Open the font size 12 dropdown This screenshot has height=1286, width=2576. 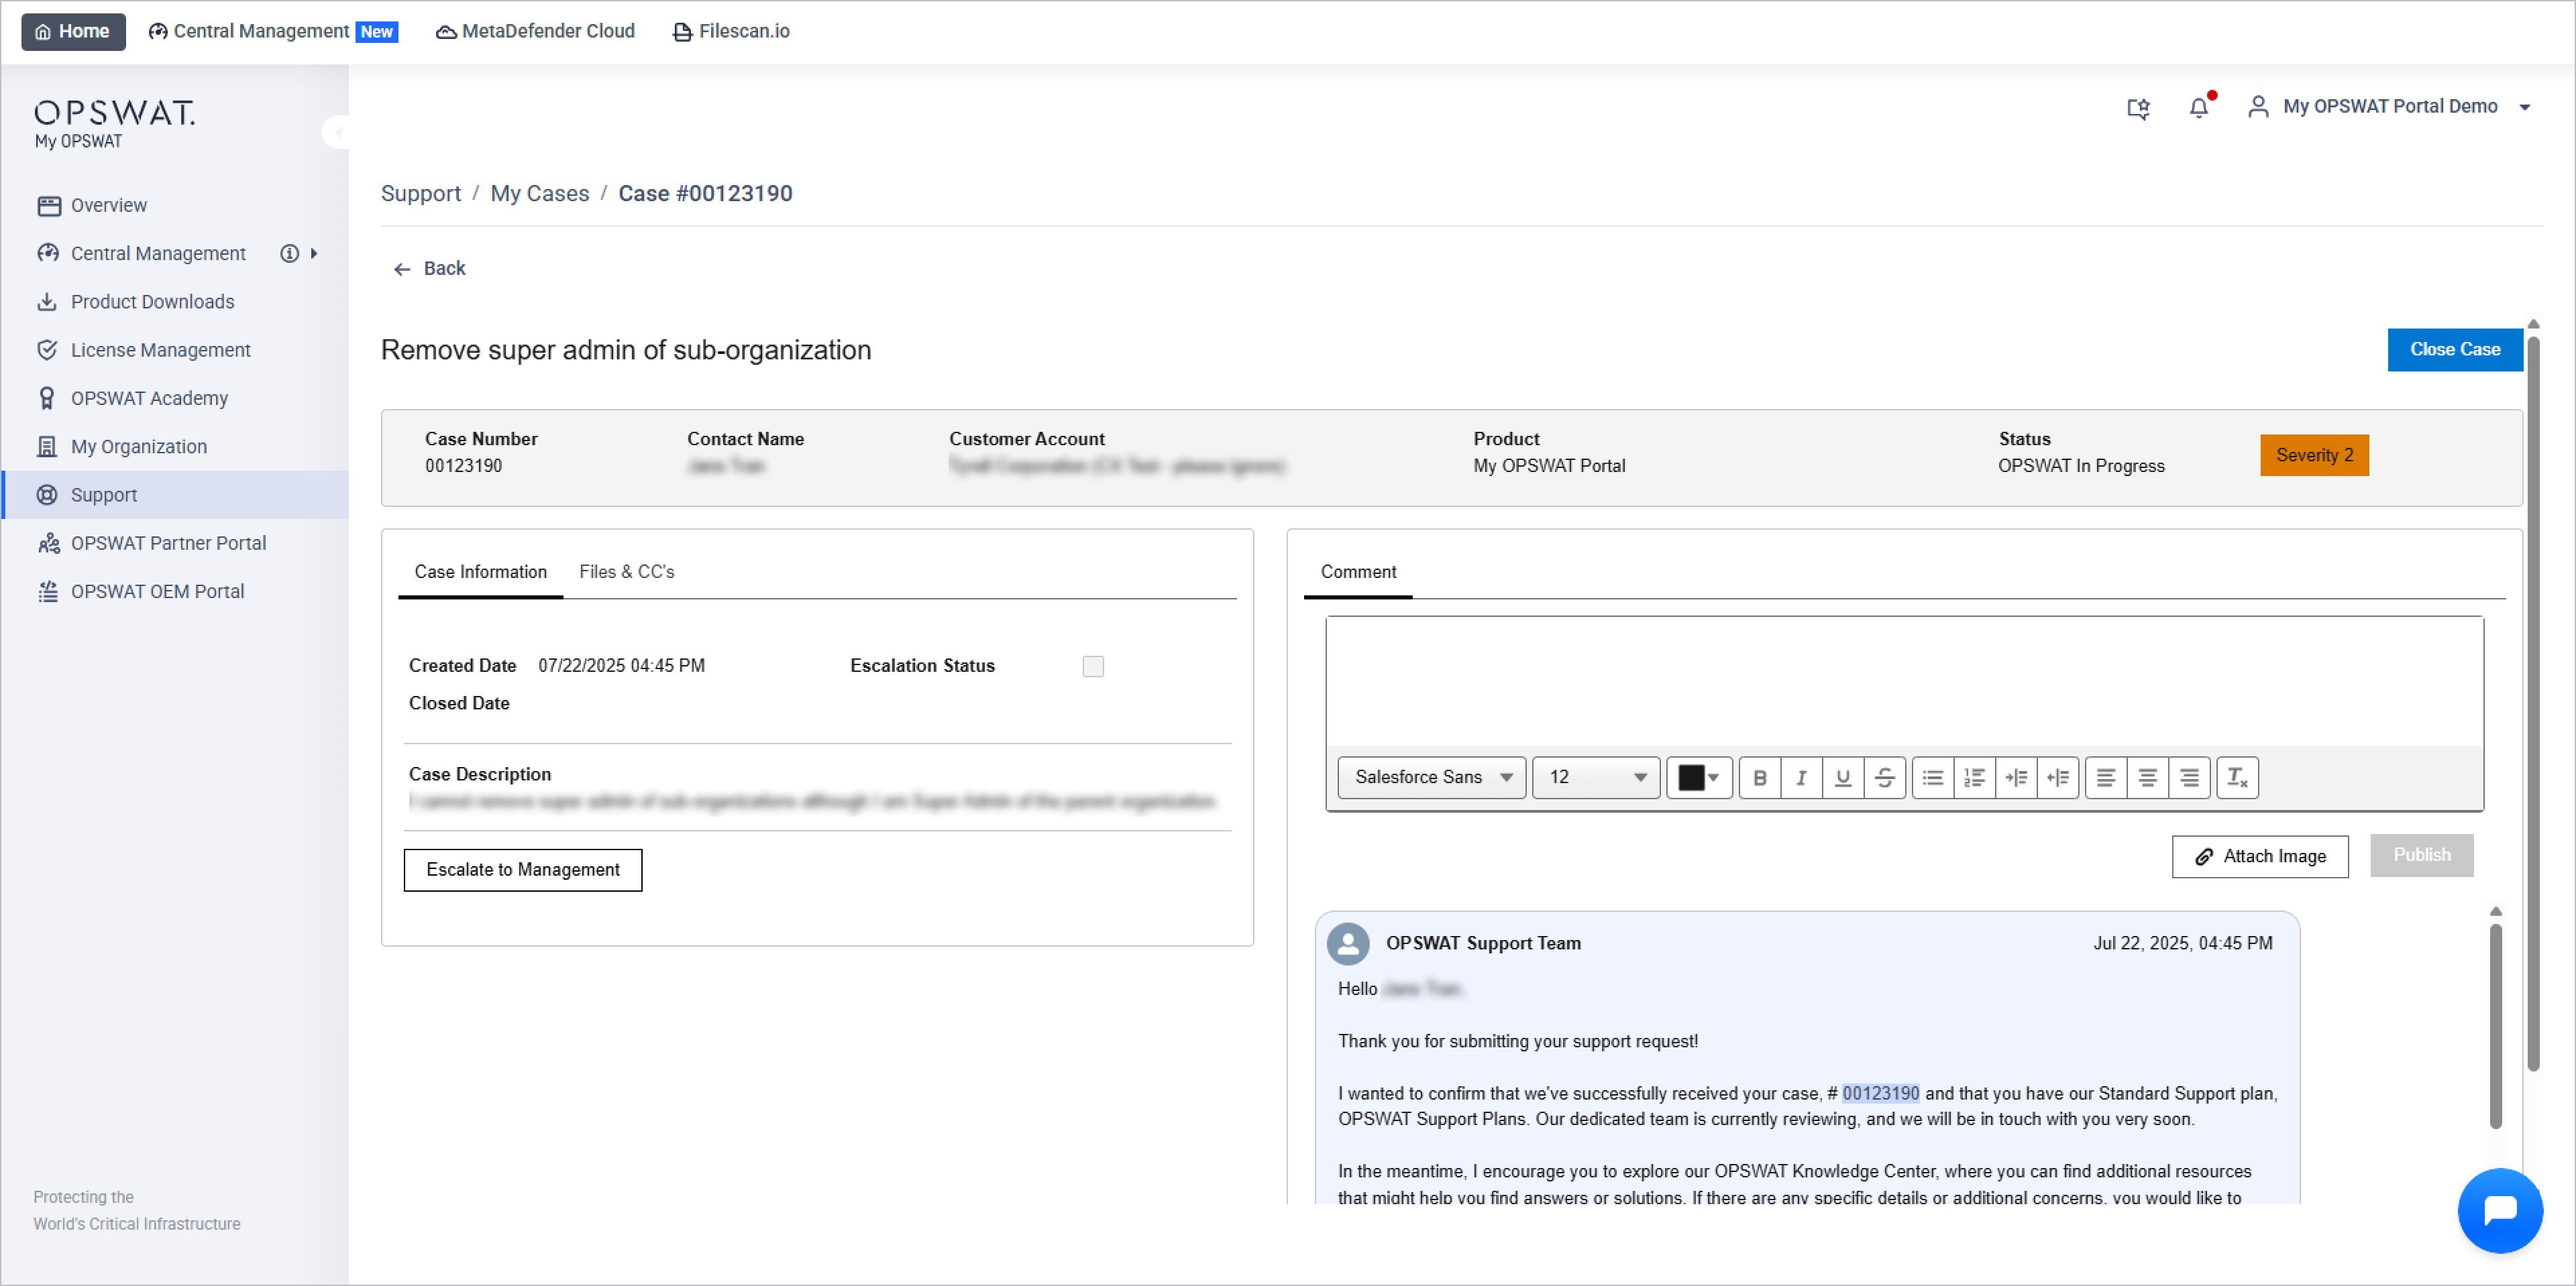pyautogui.click(x=1596, y=777)
